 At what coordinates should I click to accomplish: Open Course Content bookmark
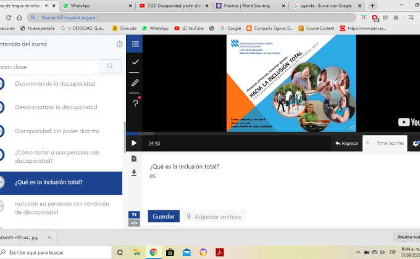tap(316, 28)
